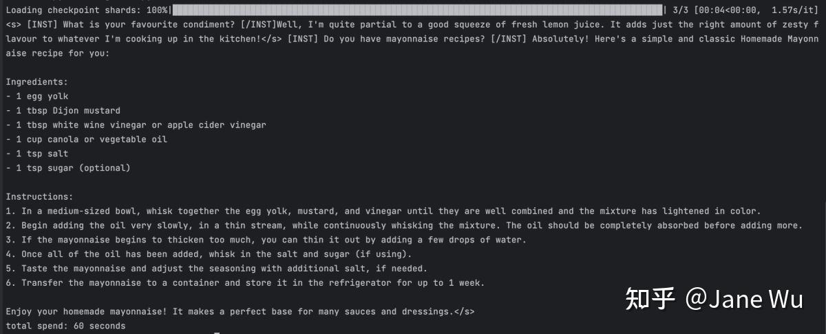Click the checkpoint shards loading progress bar

[x=417, y=10]
